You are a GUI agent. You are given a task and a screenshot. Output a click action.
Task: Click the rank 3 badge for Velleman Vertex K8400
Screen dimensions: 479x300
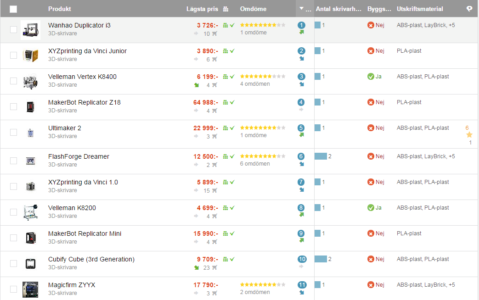coord(301,76)
